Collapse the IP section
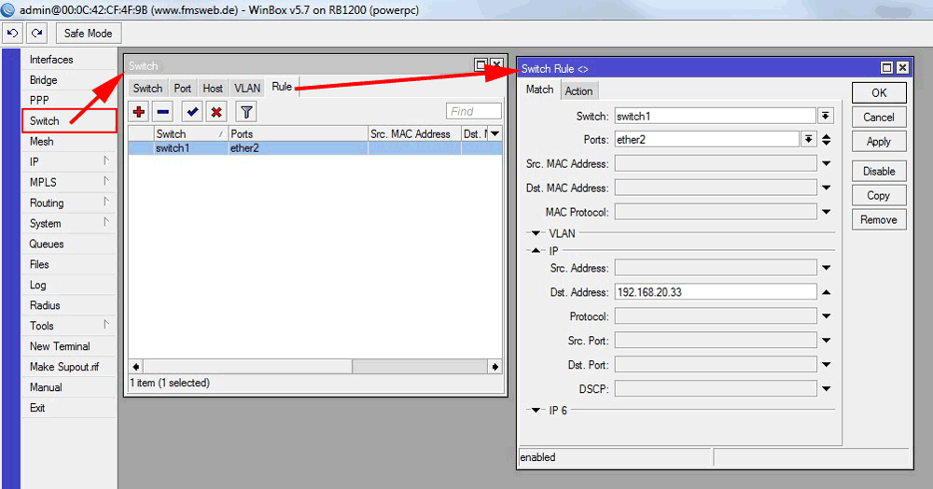Screen dimensions: 933x489 (536, 251)
